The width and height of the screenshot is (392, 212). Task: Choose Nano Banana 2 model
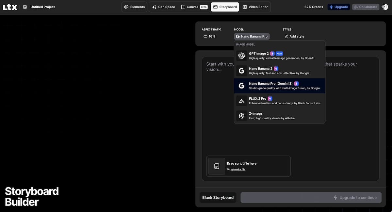click(x=280, y=71)
